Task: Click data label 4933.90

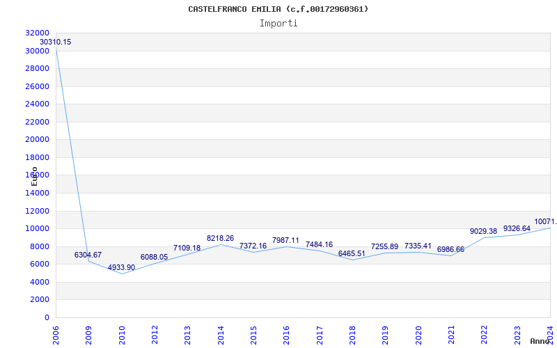Action: click(121, 268)
